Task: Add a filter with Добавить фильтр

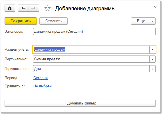Action: pos(80,103)
